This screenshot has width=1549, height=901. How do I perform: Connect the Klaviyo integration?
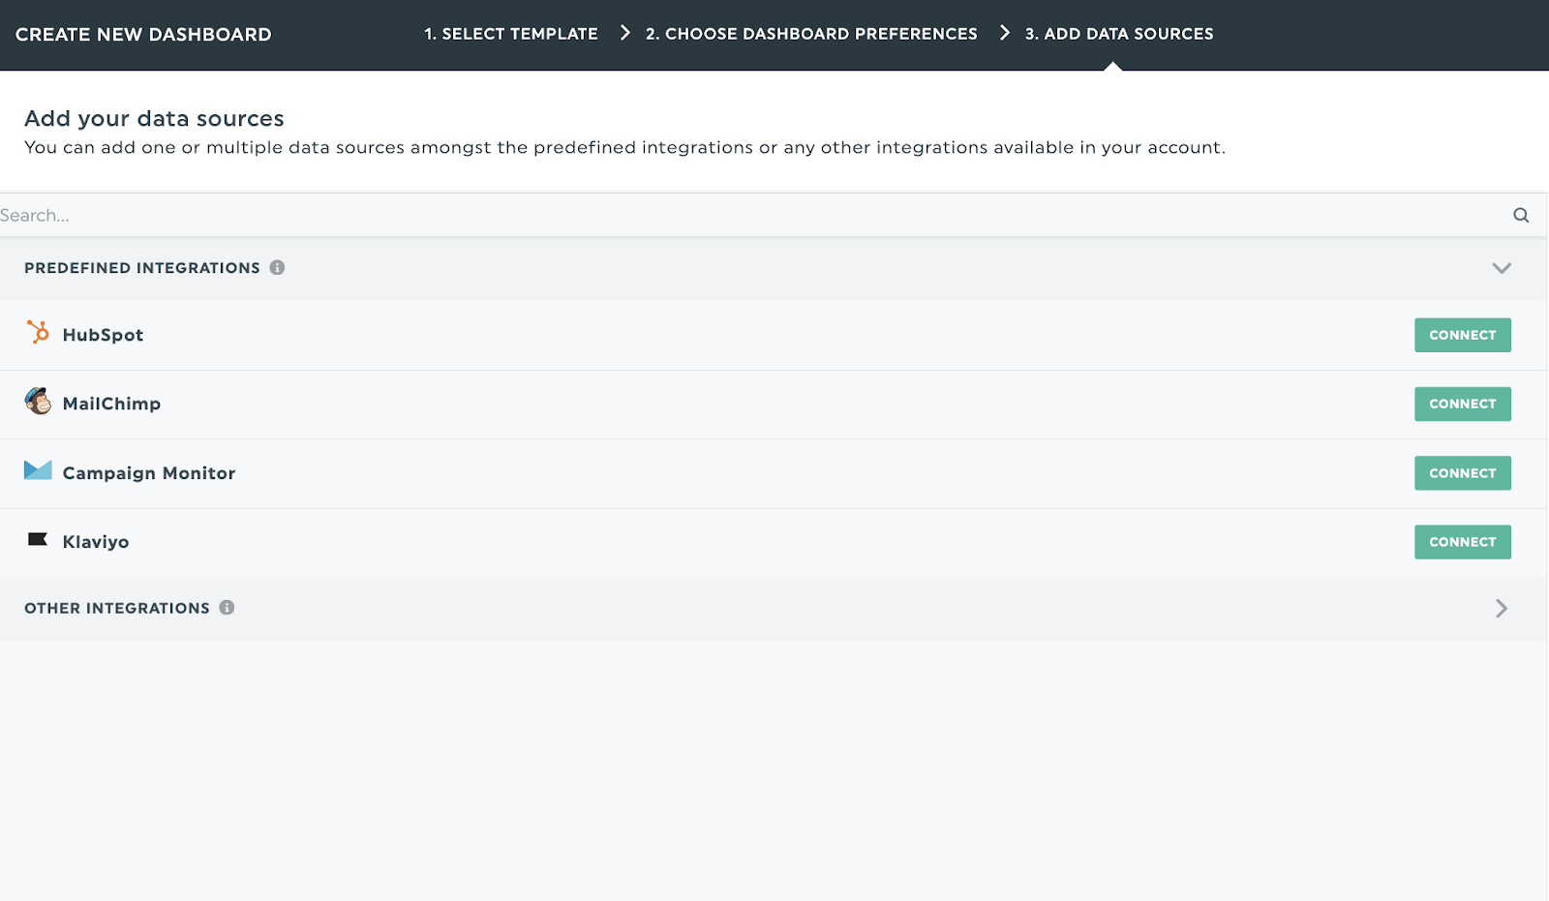(x=1463, y=542)
